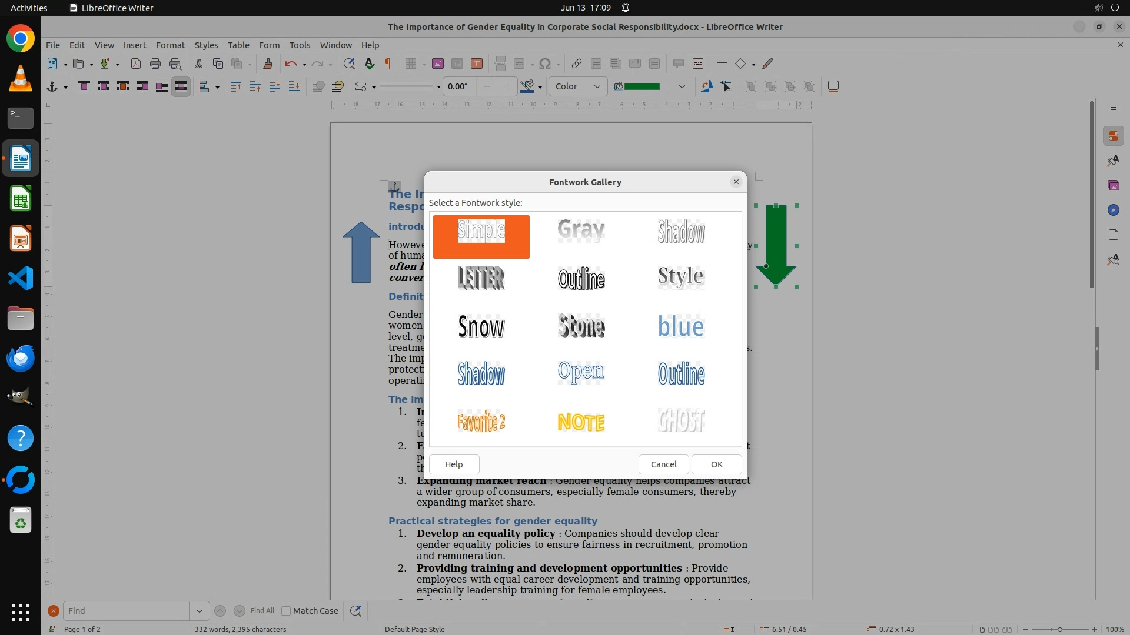Open the sidebar Navigator compass icon

point(1113,210)
